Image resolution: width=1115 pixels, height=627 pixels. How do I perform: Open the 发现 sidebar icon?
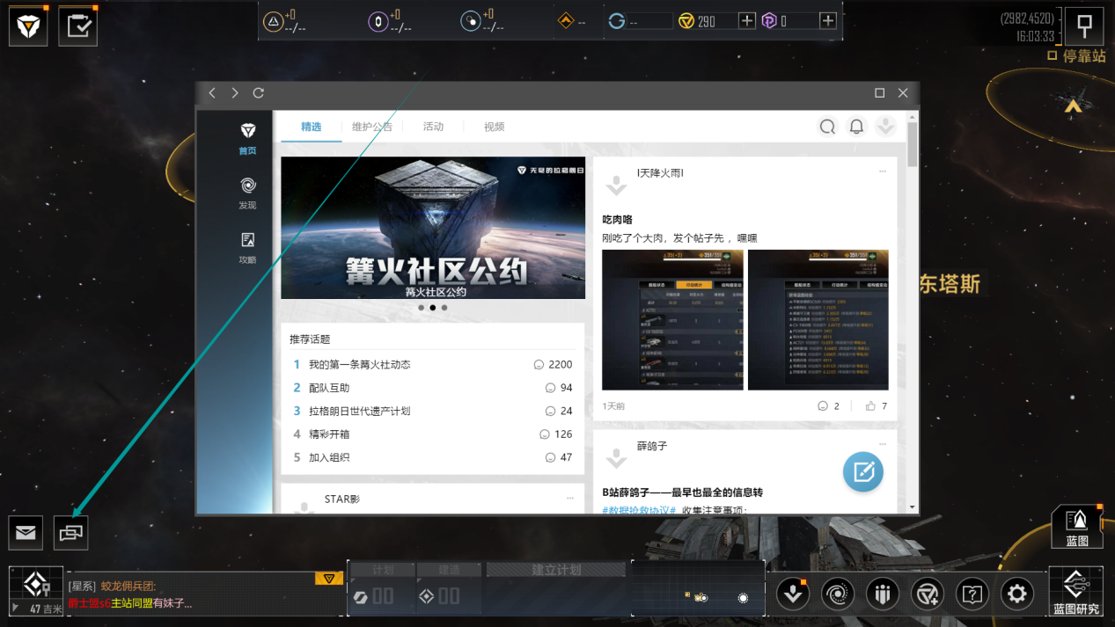[x=247, y=193]
